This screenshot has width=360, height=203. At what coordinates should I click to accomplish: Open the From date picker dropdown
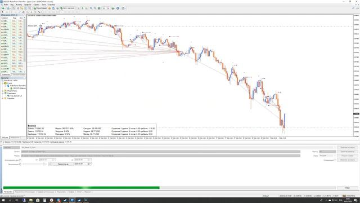[55, 160]
